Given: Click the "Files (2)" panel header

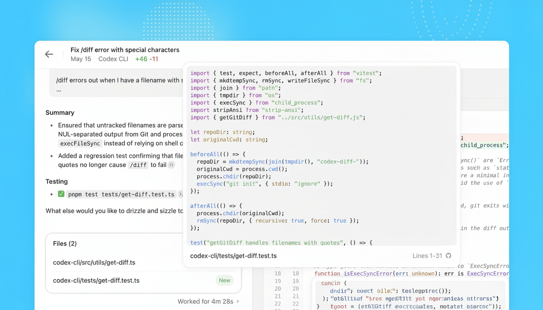Looking at the screenshot, I should point(65,243).
